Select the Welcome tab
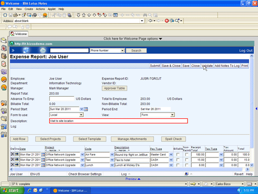The image size is (258, 194). tap(18, 34)
